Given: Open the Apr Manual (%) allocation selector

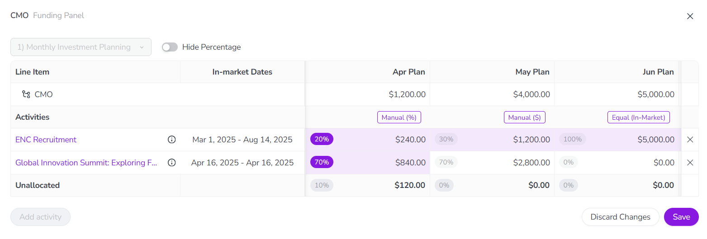Looking at the screenshot, I should click(x=399, y=117).
